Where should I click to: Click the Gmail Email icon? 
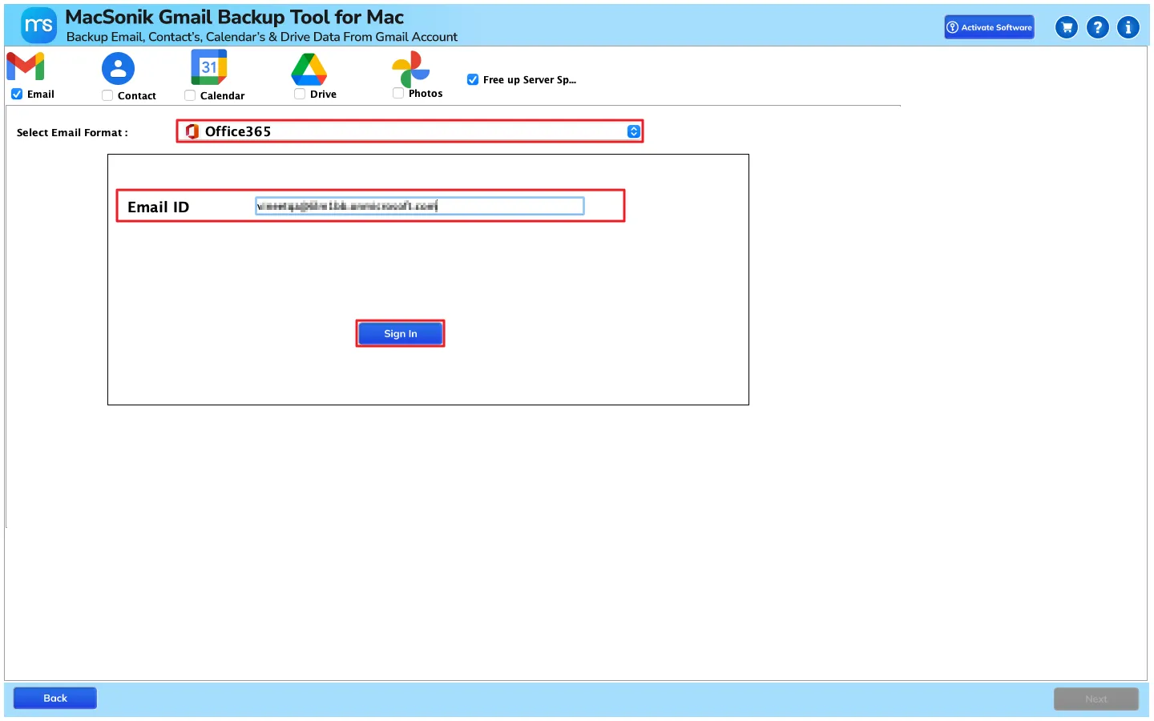(x=26, y=66)
